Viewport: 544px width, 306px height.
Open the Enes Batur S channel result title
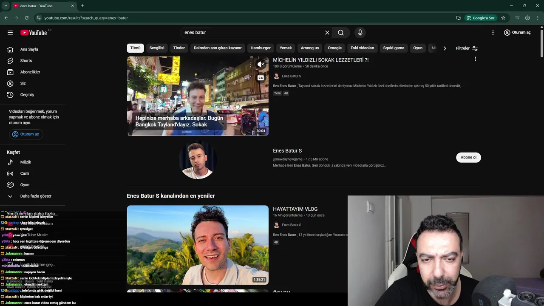click(287, 150)
